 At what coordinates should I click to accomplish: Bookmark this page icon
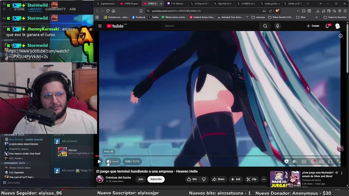pos(141,11)
